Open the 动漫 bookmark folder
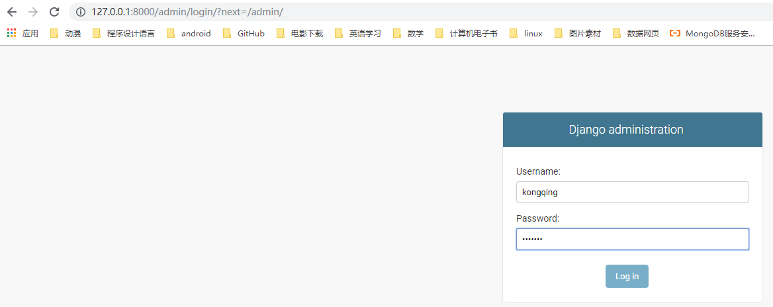The height and width of the screenshot is (307, 773). [66, 34]
